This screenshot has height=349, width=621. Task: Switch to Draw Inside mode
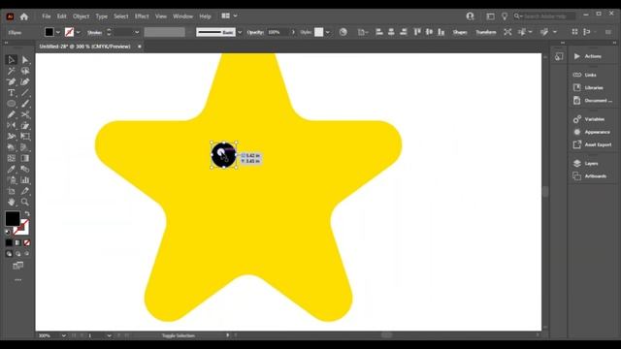point(26,254)
